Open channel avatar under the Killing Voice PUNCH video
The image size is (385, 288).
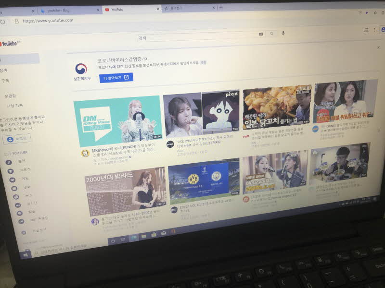tap(85, 153)
